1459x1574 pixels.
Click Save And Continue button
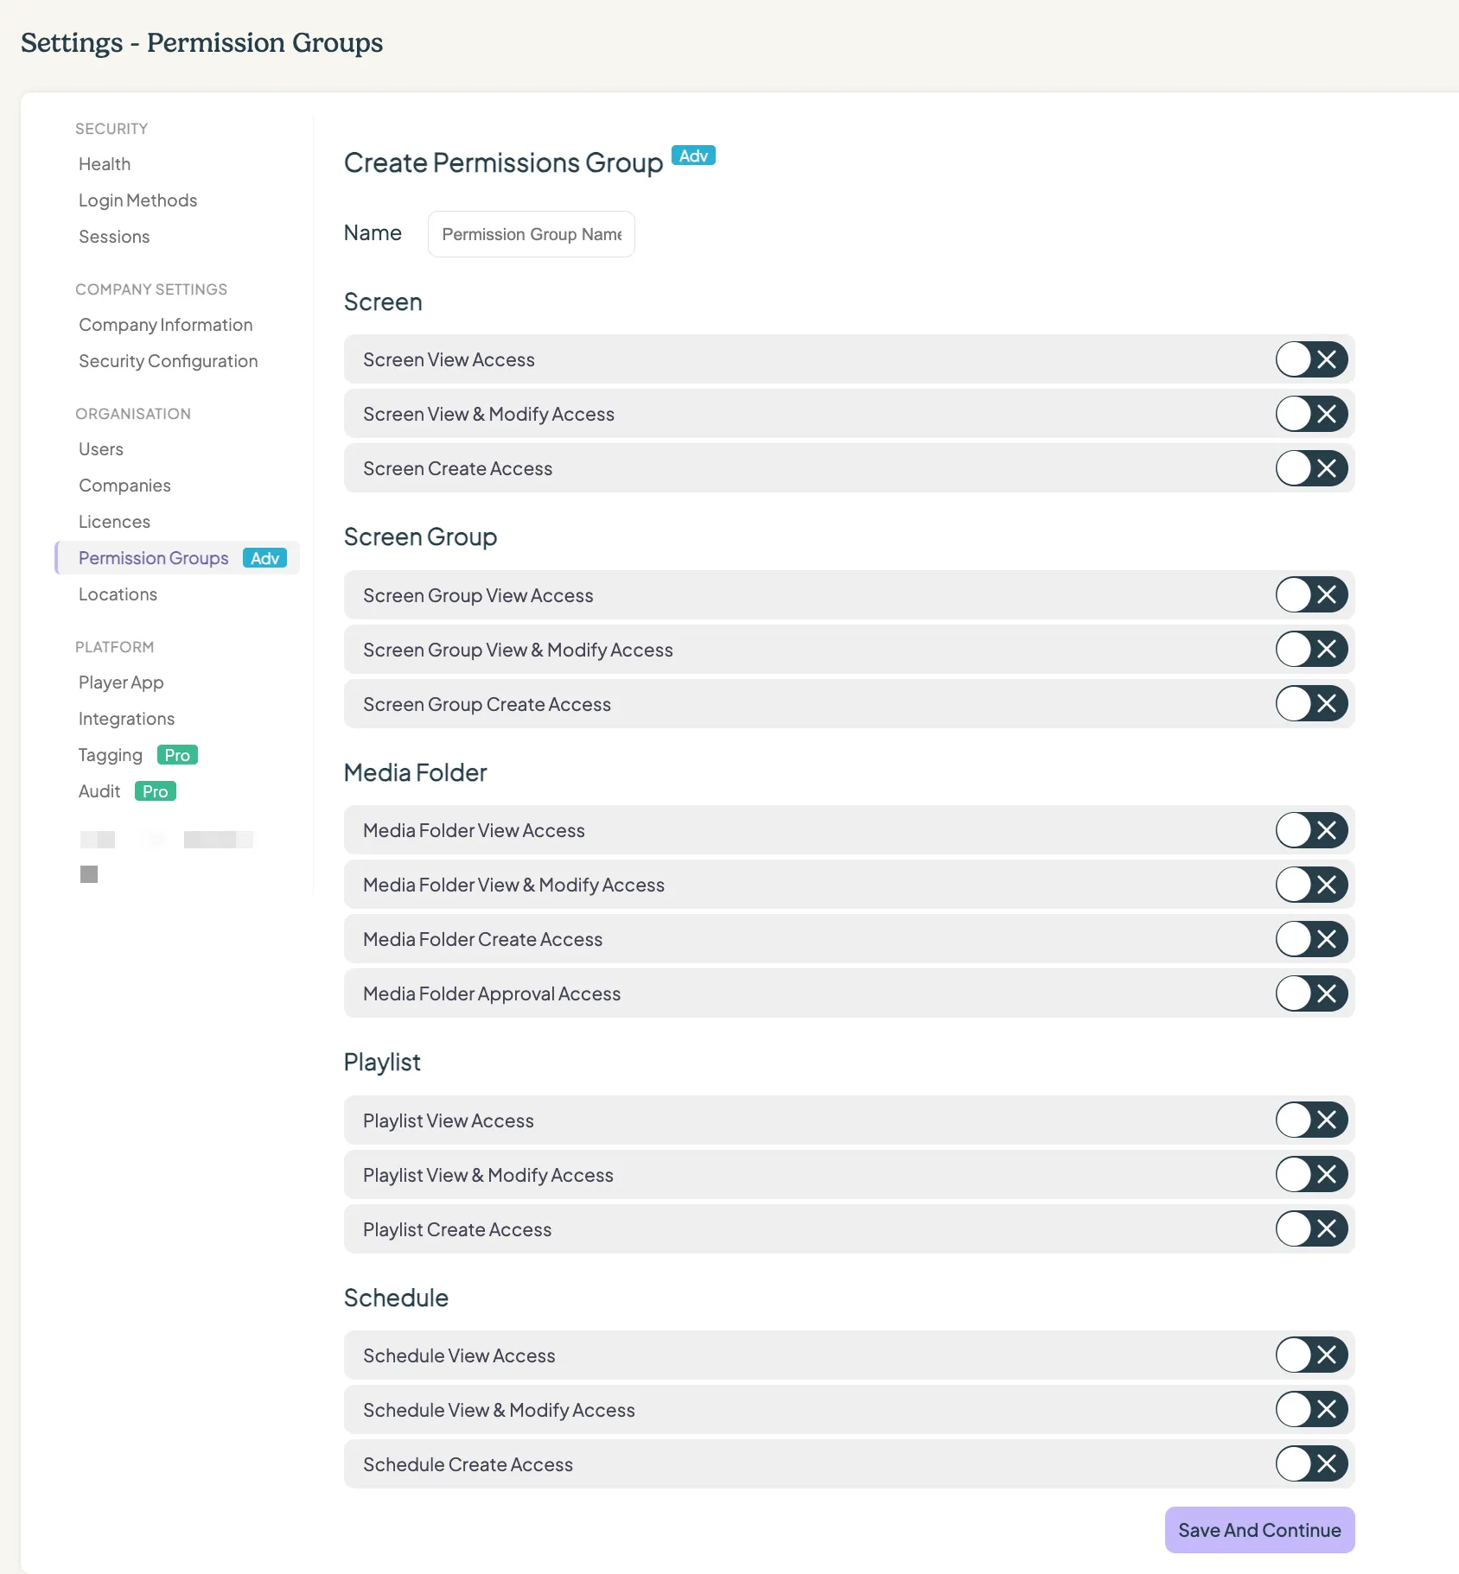click(x=1259, y=1530)
